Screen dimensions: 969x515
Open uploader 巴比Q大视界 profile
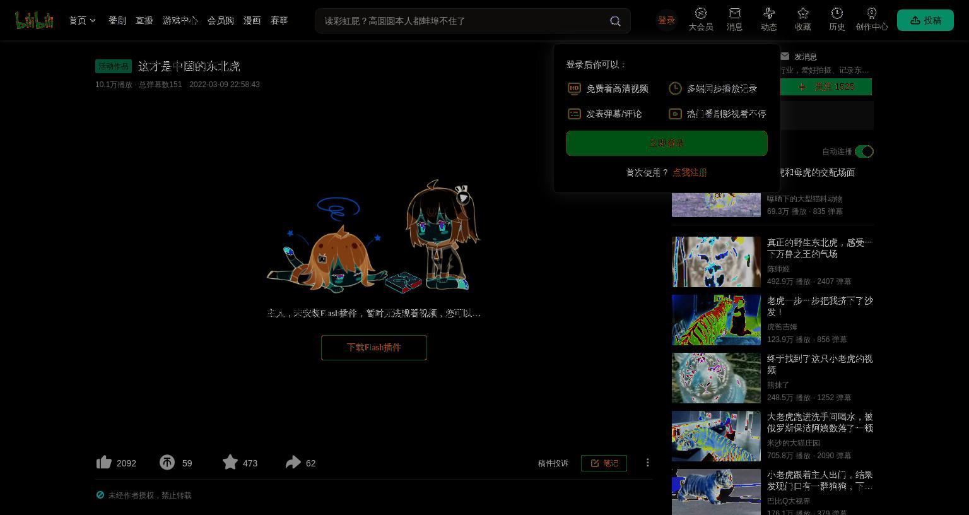pyautogui.click(x=789, y=501)
